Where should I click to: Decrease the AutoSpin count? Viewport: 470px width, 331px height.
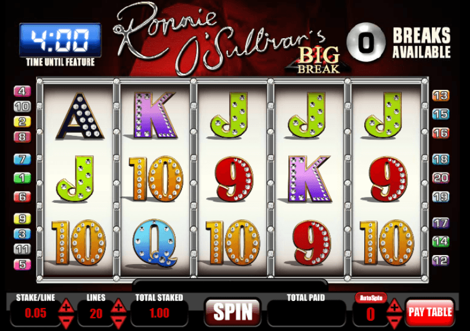[x=394, y=322]
